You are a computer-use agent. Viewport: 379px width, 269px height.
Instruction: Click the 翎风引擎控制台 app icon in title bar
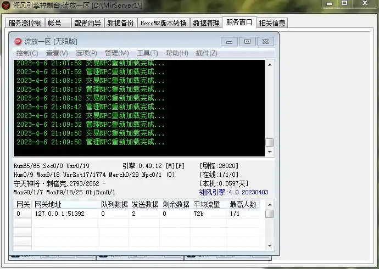click(x=6, y=5)
